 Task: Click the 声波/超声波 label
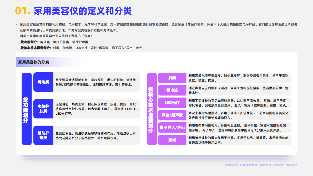tap(172, 115)
